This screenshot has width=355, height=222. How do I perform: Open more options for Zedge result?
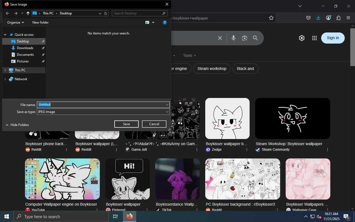247,150
